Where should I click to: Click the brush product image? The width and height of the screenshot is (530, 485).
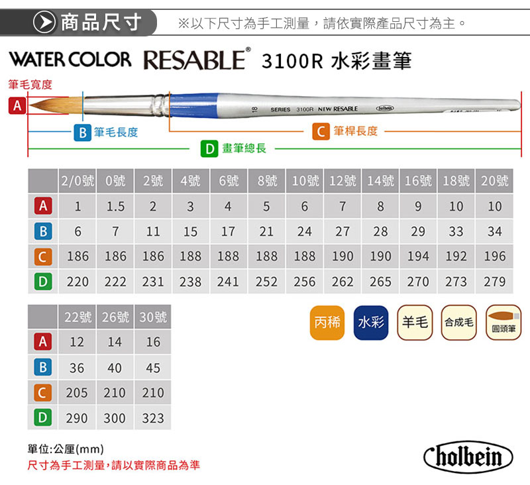pyautogui.click(x=274, y=105)
